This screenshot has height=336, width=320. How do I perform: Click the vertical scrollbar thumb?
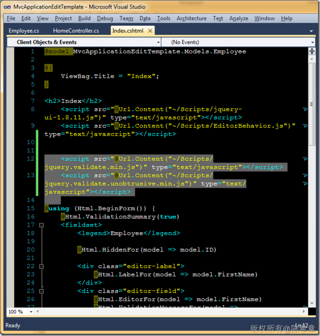312,104
